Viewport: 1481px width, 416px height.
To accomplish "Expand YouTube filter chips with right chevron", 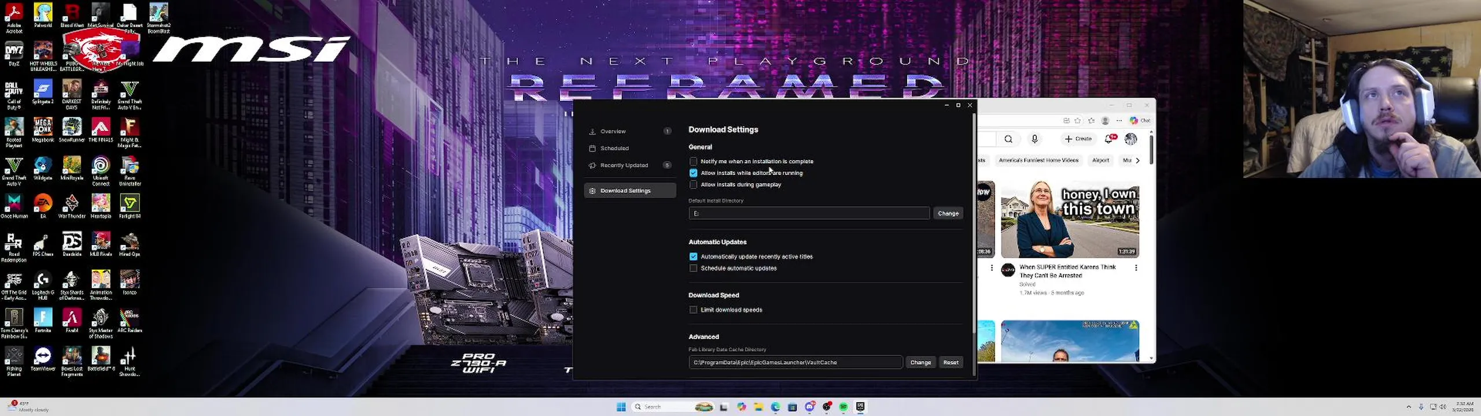I will [x=1137, y=161].
